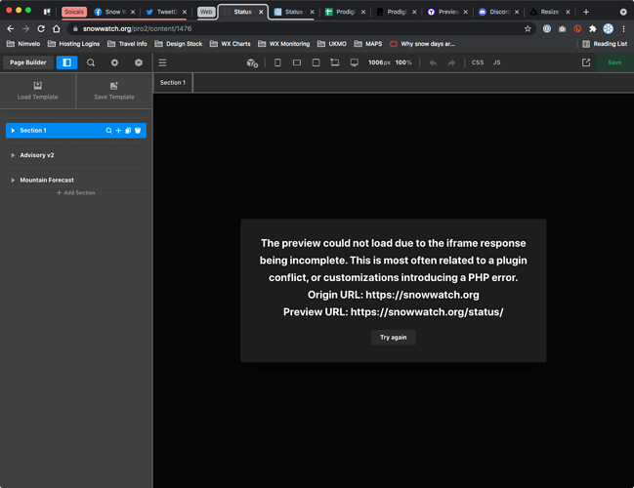The width and height of the screenshot is (634, 488).
Task: Open a new browser tab
Action: coord(586,12)
